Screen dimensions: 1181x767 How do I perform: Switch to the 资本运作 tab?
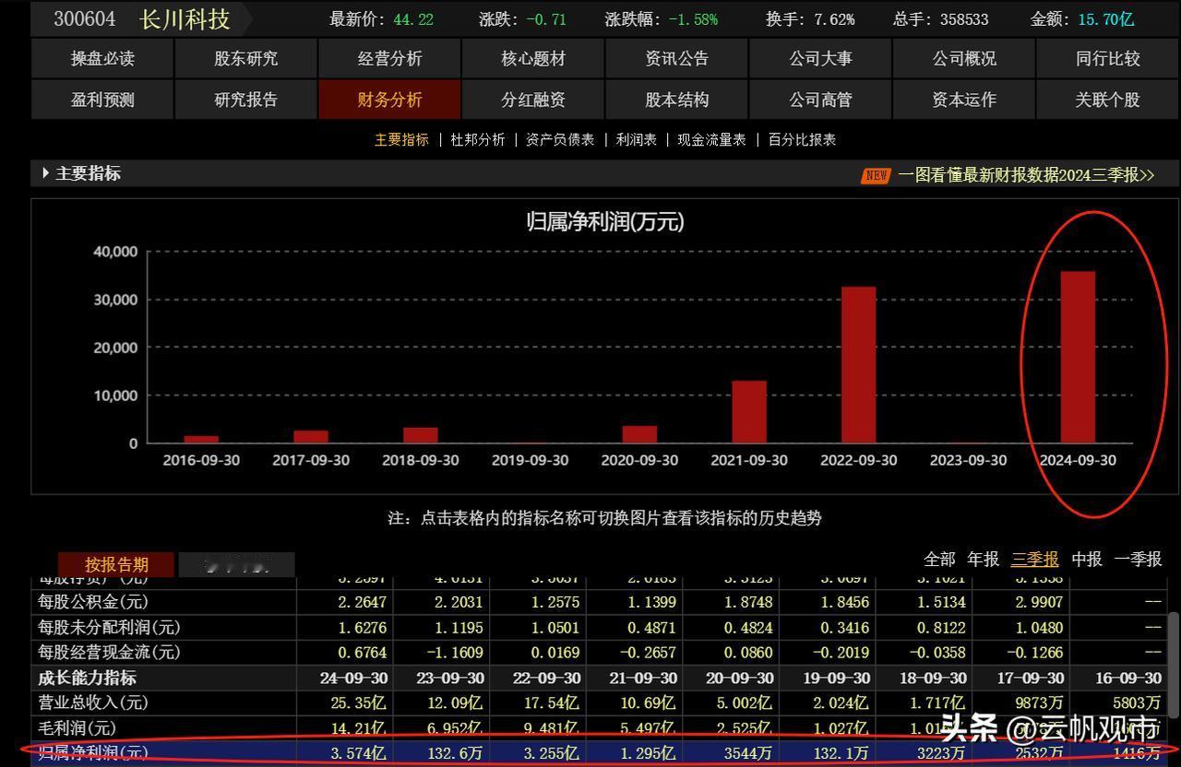(964, 100)
